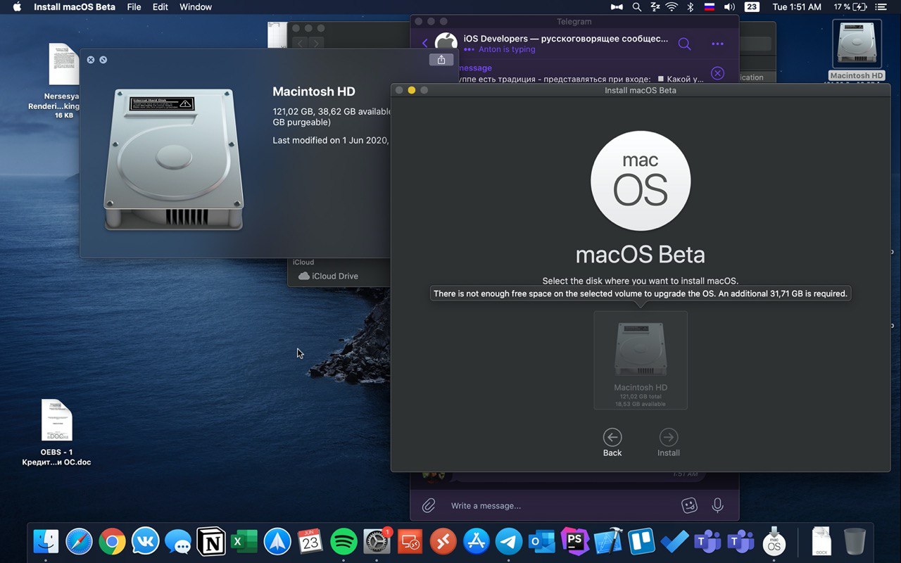Image resolution: width=901 pixels, height=563 pixels.
Task: Open Google Chrome in the Dock
Action: (x=112, y=541)
